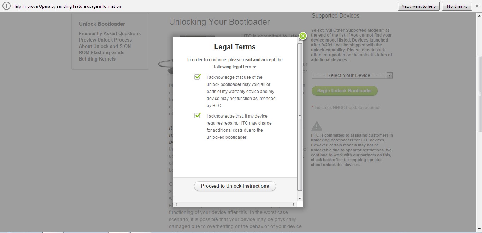This screenshot has width=482, height=233.
Task: Click the Legal Terms heading text
Action: coord(235,47)
